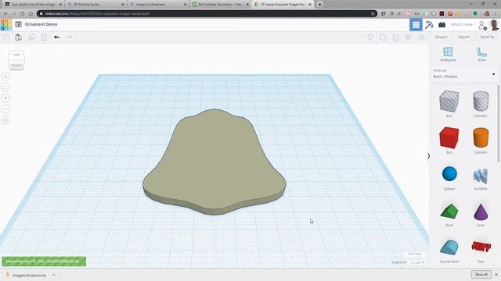501x281 pixels.
Task: Switch to the Bell Holidays Decoration tab
Action: pos(219,5)
